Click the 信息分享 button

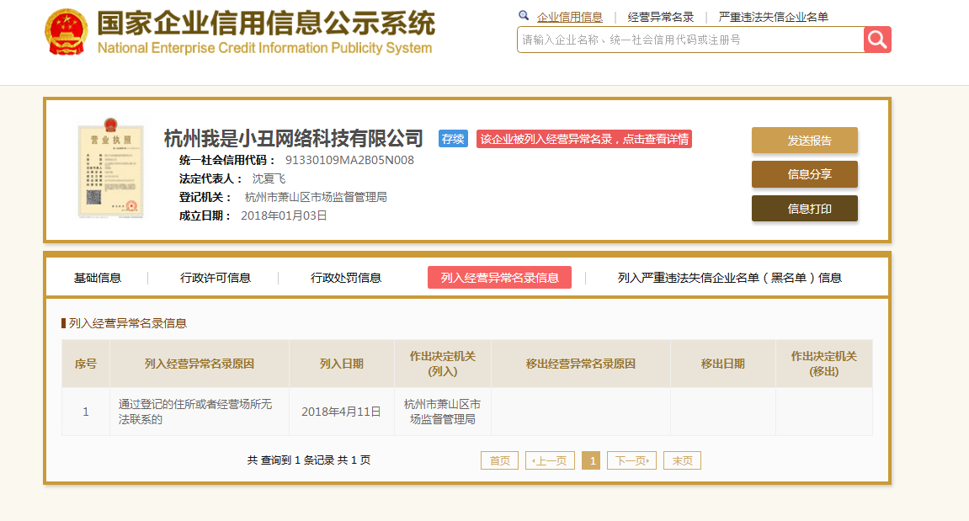[x=805, y=174]
